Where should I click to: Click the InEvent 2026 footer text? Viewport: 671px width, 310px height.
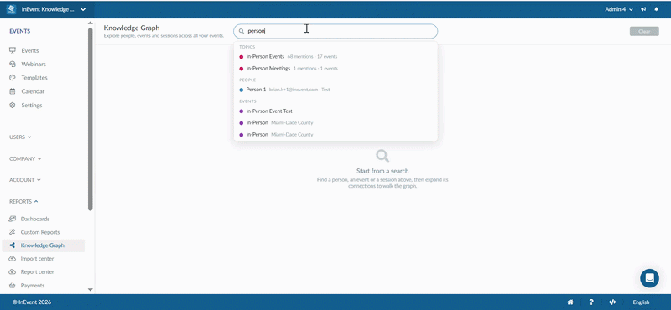pos(32,302)
